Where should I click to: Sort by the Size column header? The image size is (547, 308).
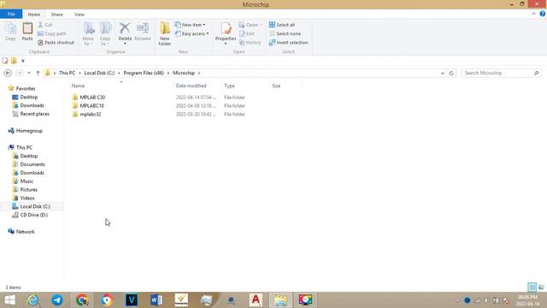click(x=276, y=86)
